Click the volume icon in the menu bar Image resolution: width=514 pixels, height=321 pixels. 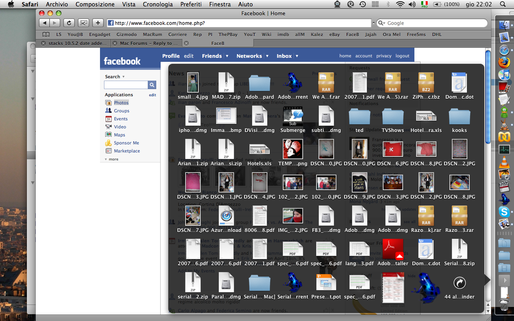click(x=412, y=4)
